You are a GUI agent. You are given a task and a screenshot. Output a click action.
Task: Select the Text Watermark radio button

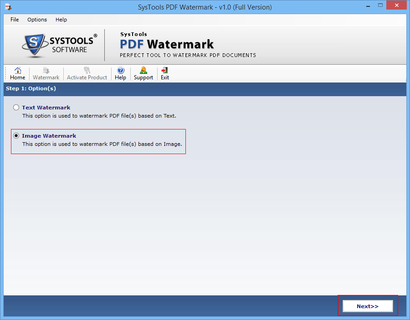(x=16, y=108)
